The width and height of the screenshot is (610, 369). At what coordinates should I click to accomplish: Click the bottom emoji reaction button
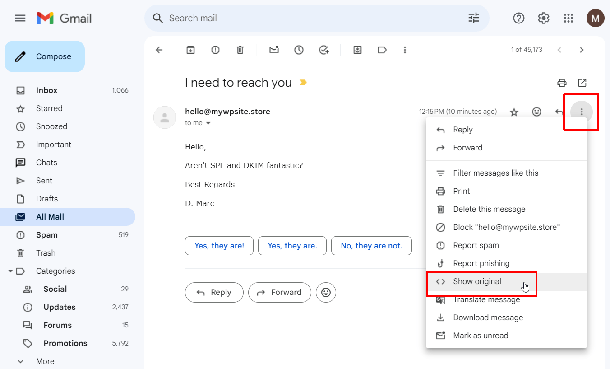click(326, 293)
